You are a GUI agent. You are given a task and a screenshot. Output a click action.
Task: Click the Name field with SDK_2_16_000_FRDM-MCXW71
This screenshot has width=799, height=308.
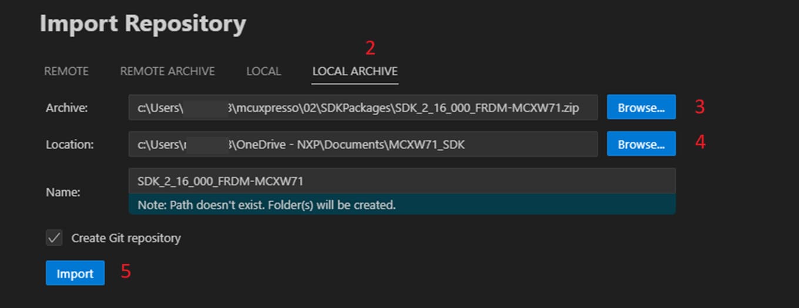pyautogui.click(x=401, y=181)
